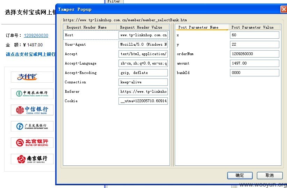Click the ¥ 1497.00 amount text on the page
287x188 pixels.
pyautogui.click(x=33, y=45)
